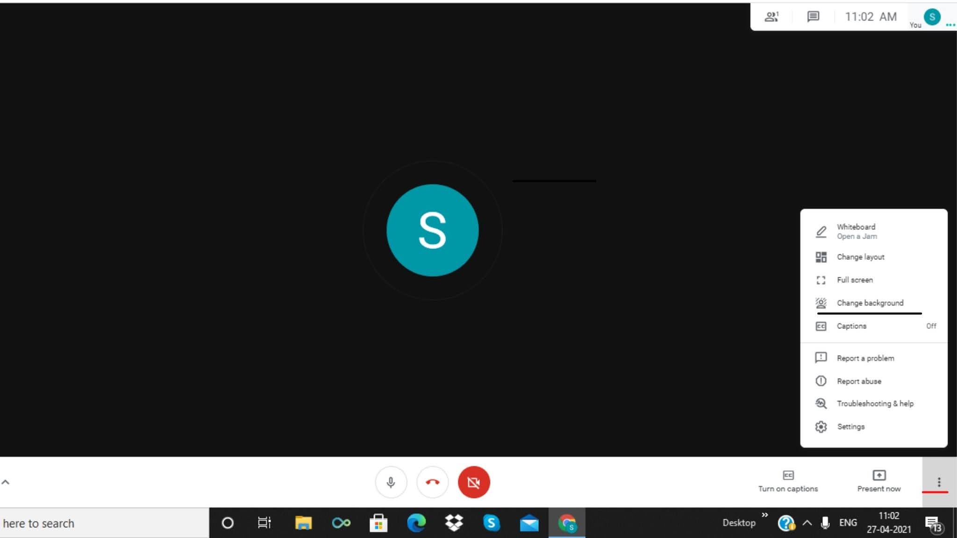Open Whiteboard to start a Jam
The width and height of the screenshot is (957, 538).
point(856,231)
